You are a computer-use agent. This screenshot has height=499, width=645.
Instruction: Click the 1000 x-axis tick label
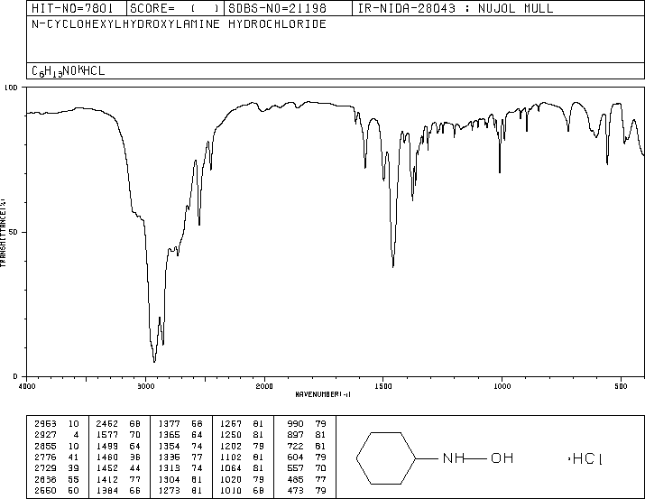click(x=502, y=386)
